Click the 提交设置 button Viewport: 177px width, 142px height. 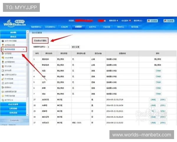coord(76,47)
